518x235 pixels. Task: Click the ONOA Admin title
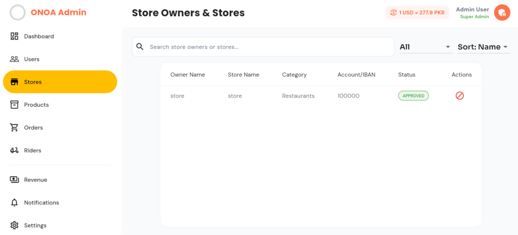point(59,13)
